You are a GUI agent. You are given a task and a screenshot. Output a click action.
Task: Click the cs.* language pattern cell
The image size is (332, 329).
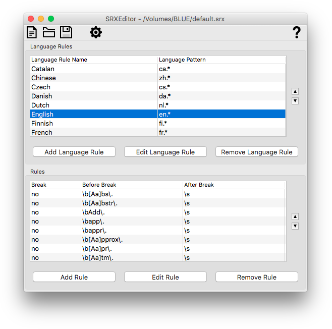point(222,87)
